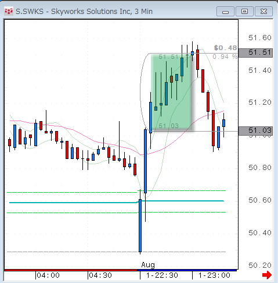The height and width of the screenshot is (283, 278).
Task: Maximize the SWKS chart window
Action: pyautogui.click(x=244, y=12)
